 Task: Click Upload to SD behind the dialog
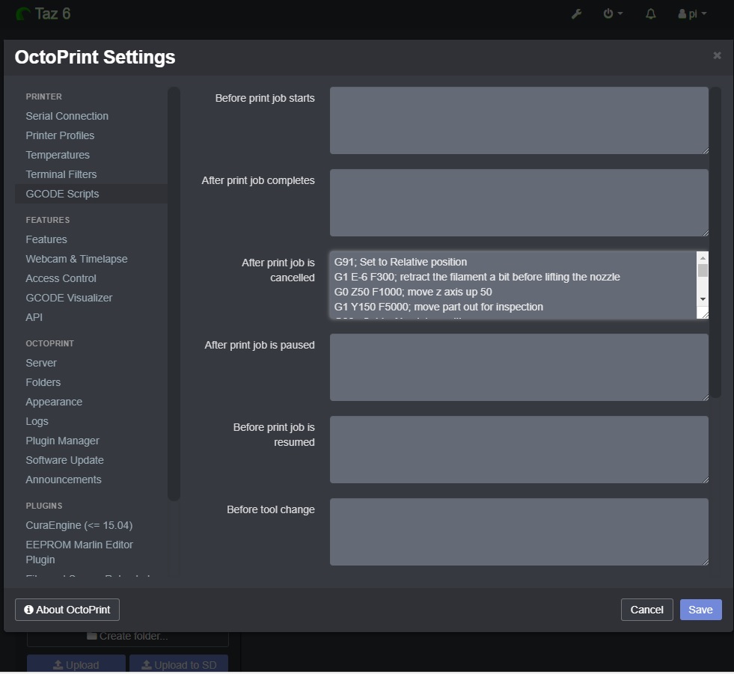point(179,664)
